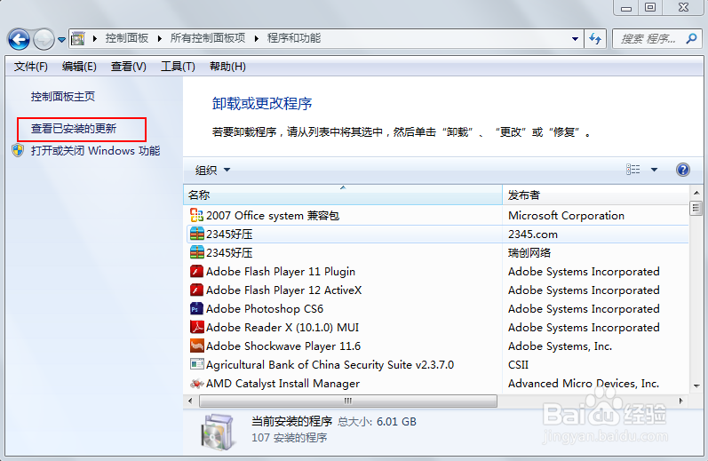Click publisher 'Adobe Systems, Inc.'
708x461 pixels.
click(560, 346)
